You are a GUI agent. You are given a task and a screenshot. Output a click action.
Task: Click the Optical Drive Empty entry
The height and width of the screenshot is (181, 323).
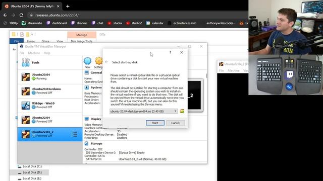pyautogui.click(x=132, y=152)
